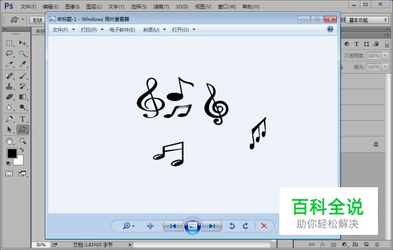Screen dimensions: 393x250
Task: Open Photoshop 滤镜(T) menu
Action: [161, 7]
